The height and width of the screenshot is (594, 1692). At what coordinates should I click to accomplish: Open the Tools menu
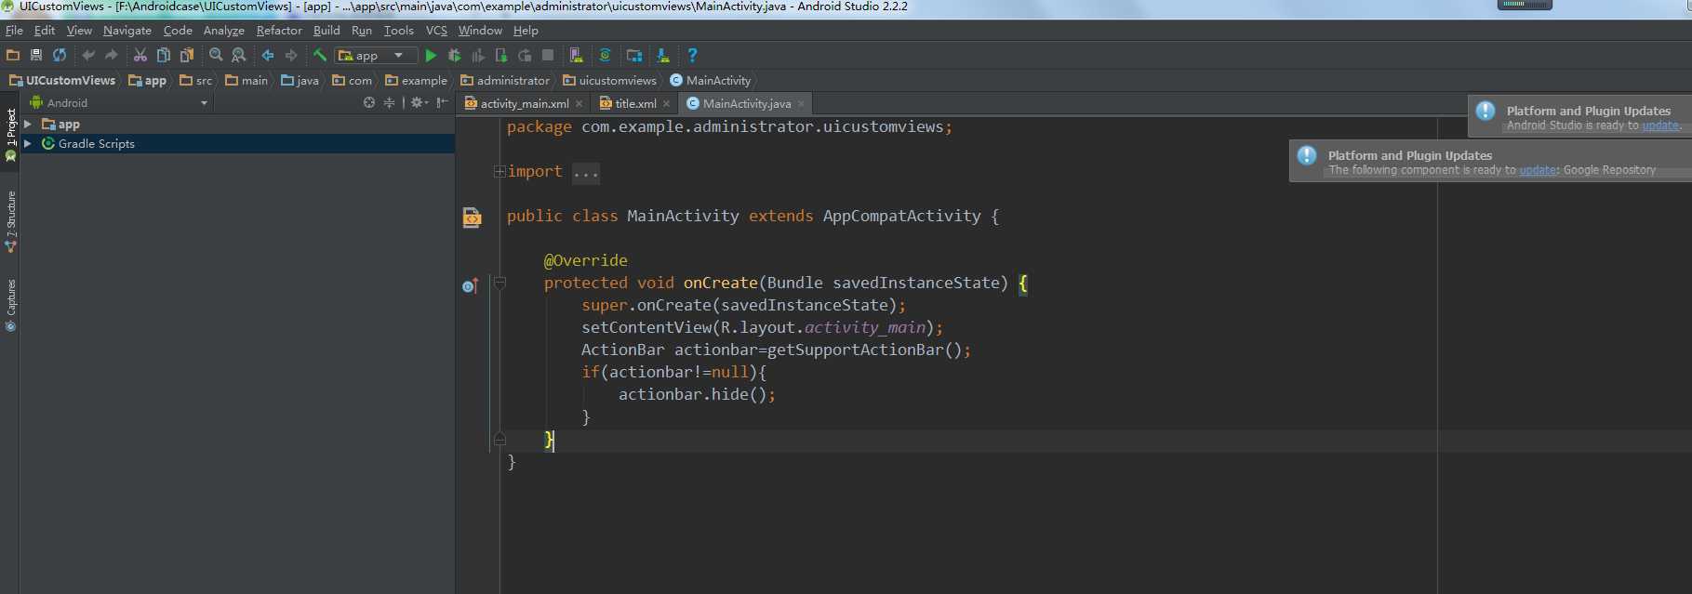click(399, 31)
